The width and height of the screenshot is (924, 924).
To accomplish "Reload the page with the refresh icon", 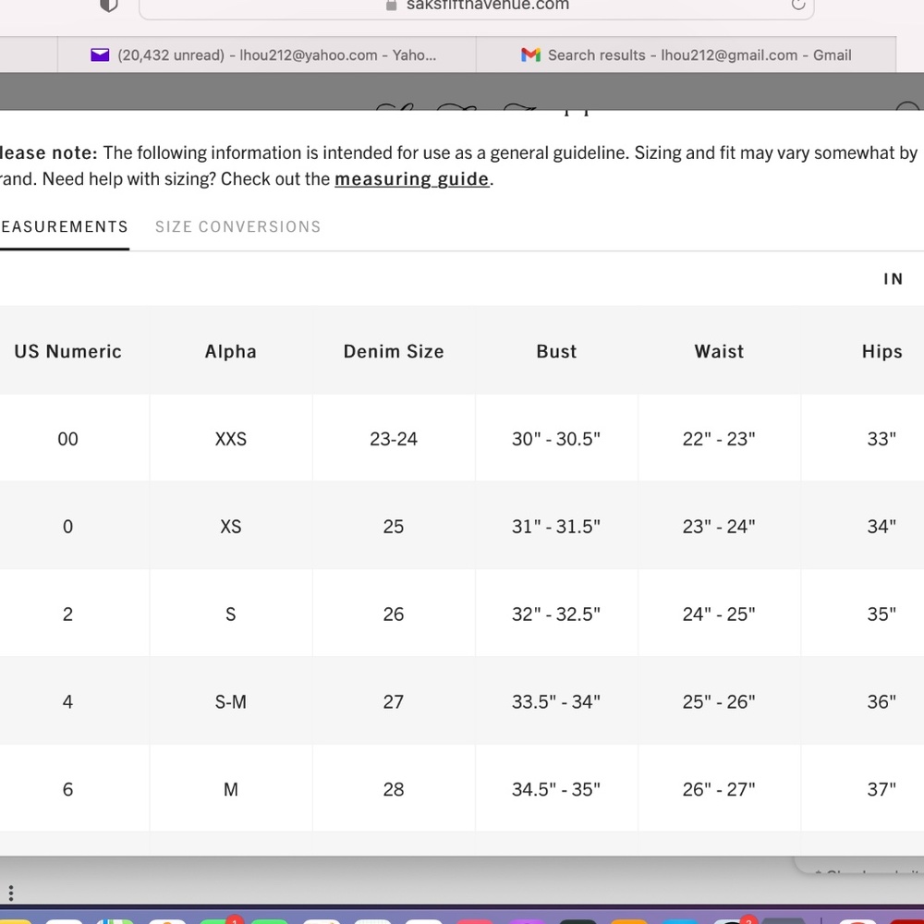I will coord(798,5).
